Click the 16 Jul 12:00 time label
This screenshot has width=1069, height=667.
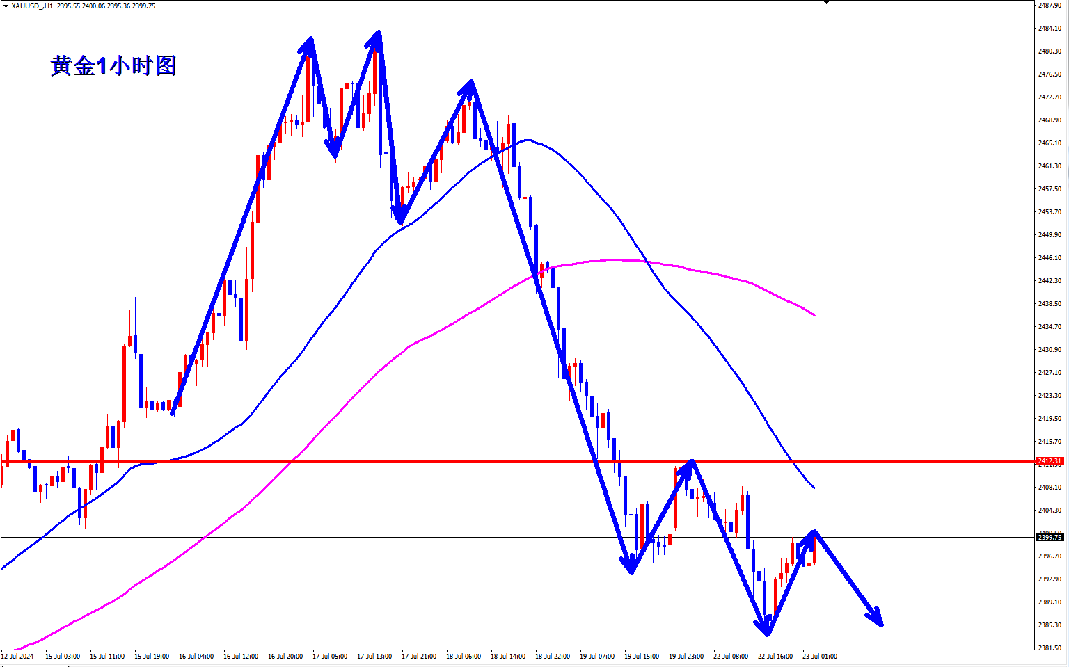click(x=241, y=657)
